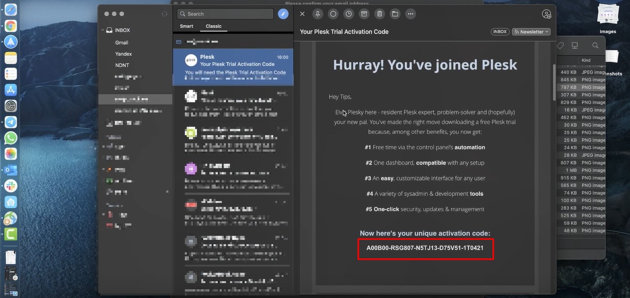The height and width of the screenshot is (298, 630).
Task: Switch to the Smart tab
Action: pyautogui.click(x=186, y=26)
